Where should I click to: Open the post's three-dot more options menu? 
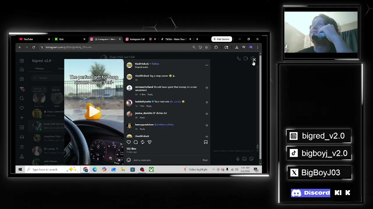(207, 65)
